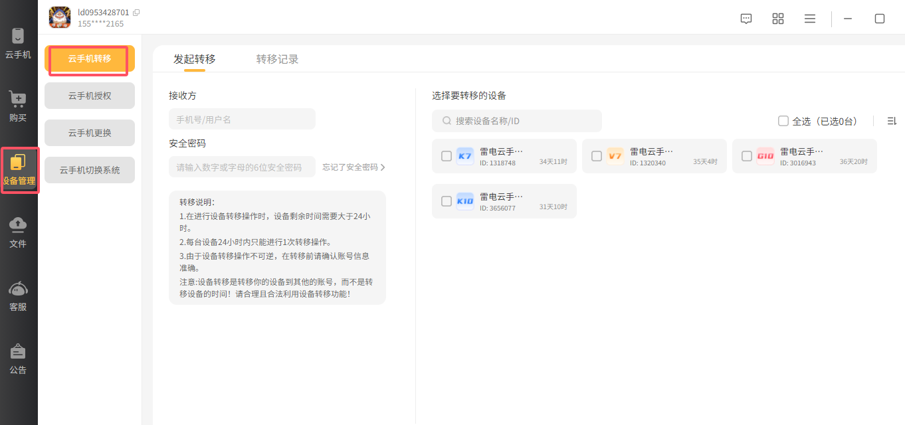
Task: Click the message icon in title bar
Action: pyautogui.click(x=746, y=19)
